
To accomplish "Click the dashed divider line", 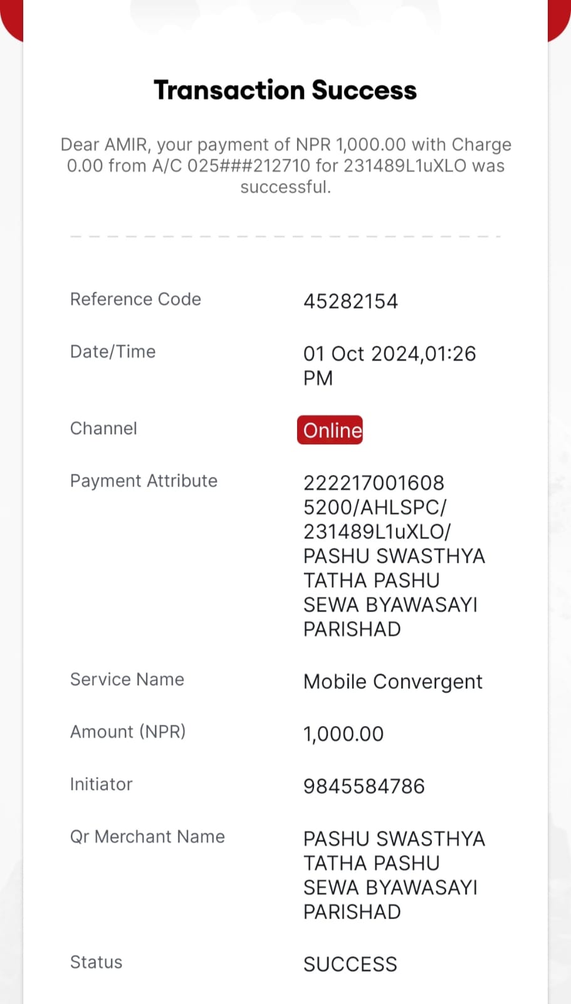I will [285, 237].
